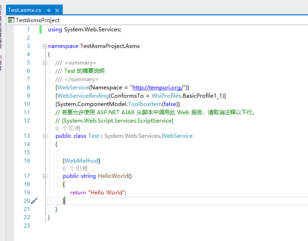This screenshot has height=241, width=308.
Task: Collapse the HelloWorld method block
Action: click(45, 176)
